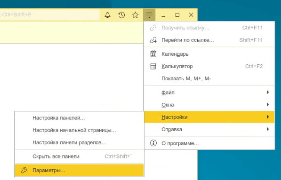Click the calendar icon in menu
This screenshot has width=281, height=180.
[x=153, y=54]
